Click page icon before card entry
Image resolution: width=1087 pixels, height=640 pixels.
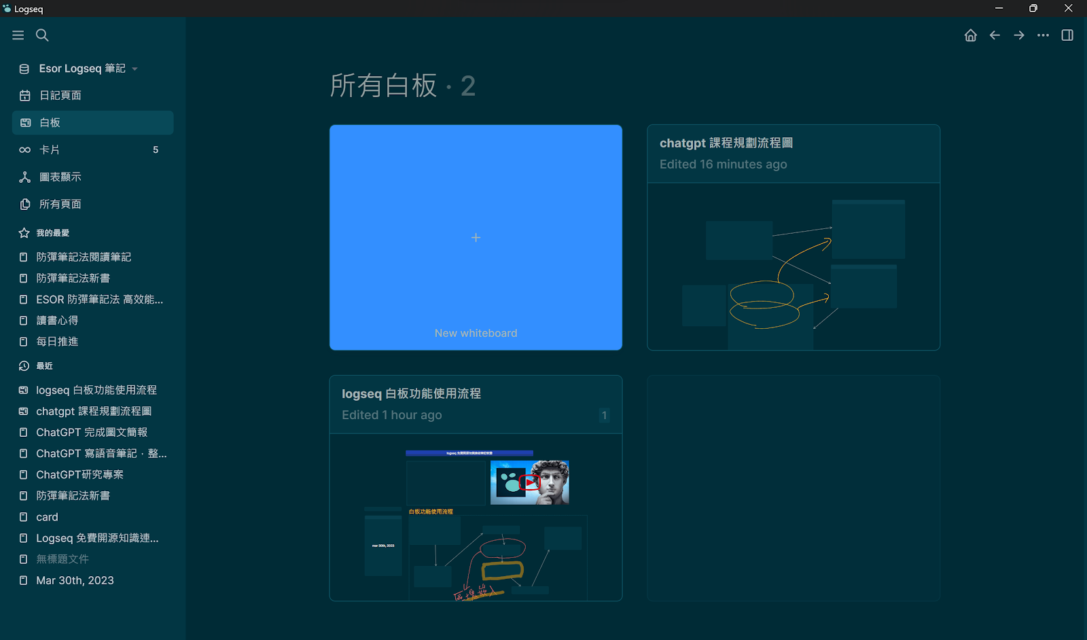pyautogui.click(x=24, y=518)
